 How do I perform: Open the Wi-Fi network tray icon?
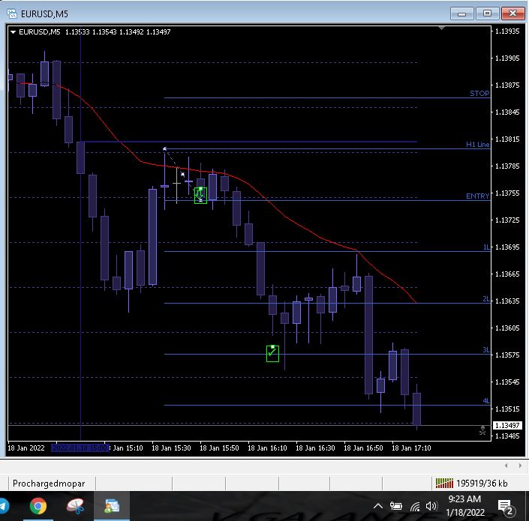pyautogui.click(x=415, y=506)
